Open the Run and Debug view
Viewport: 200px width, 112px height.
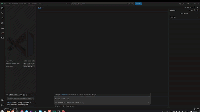click(2, 23)
